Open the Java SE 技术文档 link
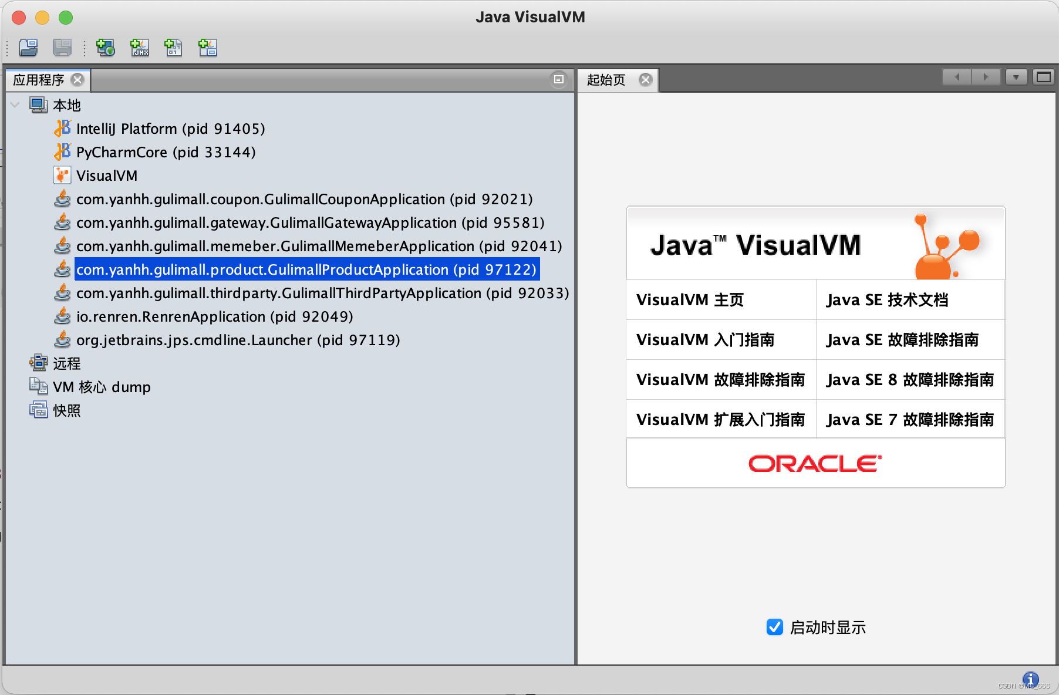This screenshot has height=695, width=1059. (x=887, y=300)
